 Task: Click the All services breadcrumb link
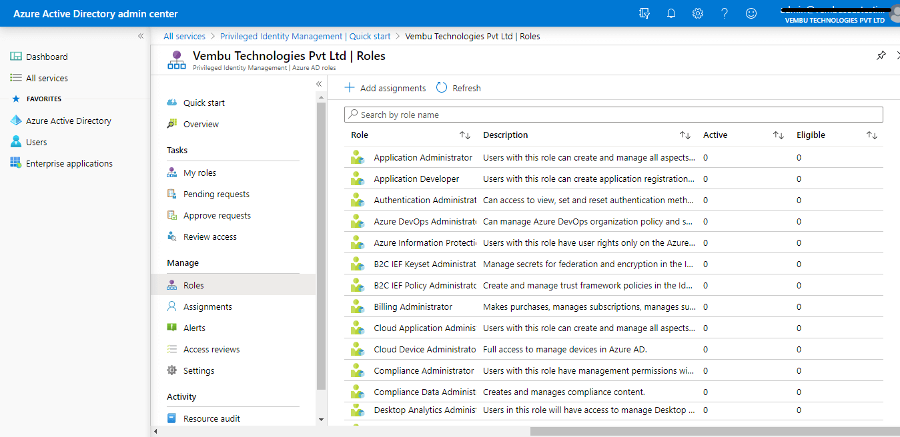(x=185, y=36)
